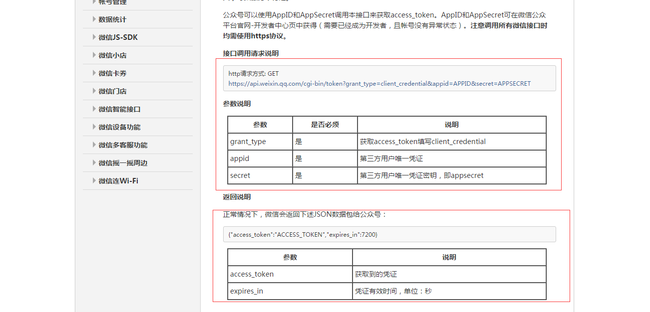Select the secret table cell

(x=260, y=175)
